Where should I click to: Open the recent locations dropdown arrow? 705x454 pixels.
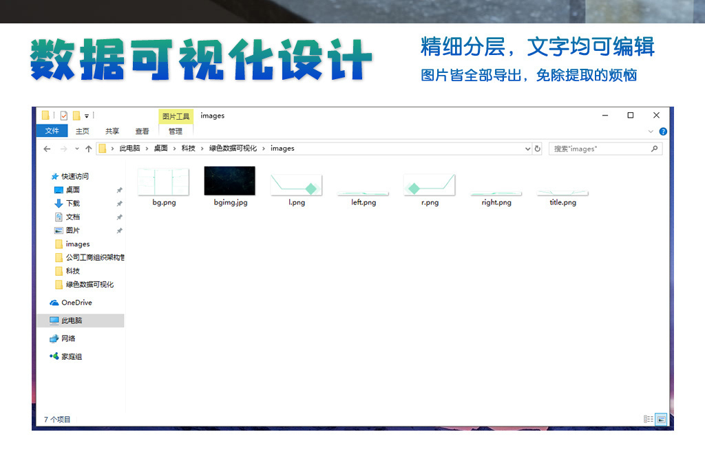[x=77, y=149]
